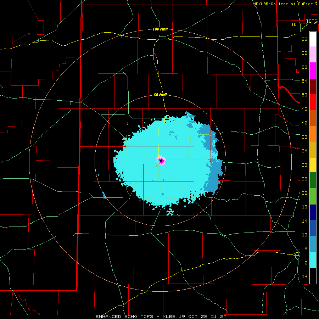Image resolution: width=319 pixels, height=319 pixels.
Task: Click the dark red swatch between 54 and 50
Action: [x=313, y=86]
